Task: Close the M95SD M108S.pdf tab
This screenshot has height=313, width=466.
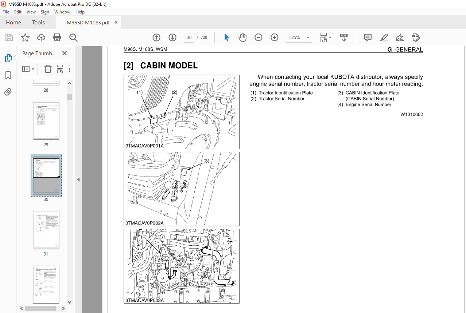Action: [116, 23]
